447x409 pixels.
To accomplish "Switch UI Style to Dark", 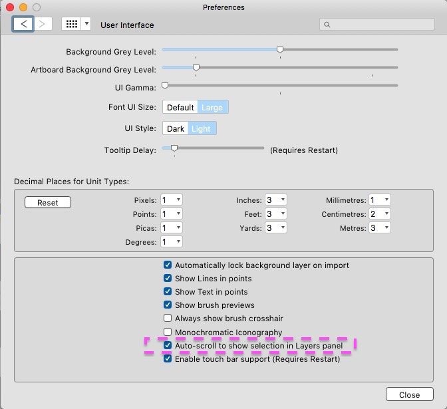I will point(176,129).
